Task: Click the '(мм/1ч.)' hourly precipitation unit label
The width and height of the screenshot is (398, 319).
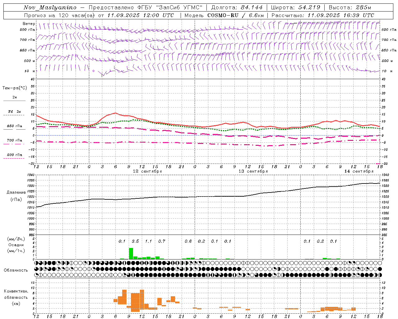Action: tap(16, 251)
